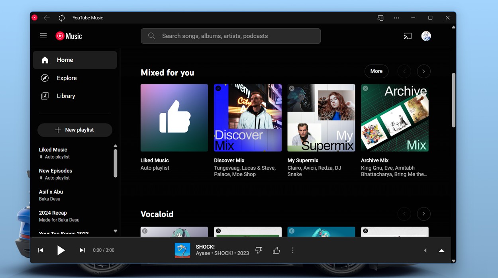This screenshot has width=498, height=278.
Task: Select the Explore icon in the sidebar
Action: (x=45, y=78)
